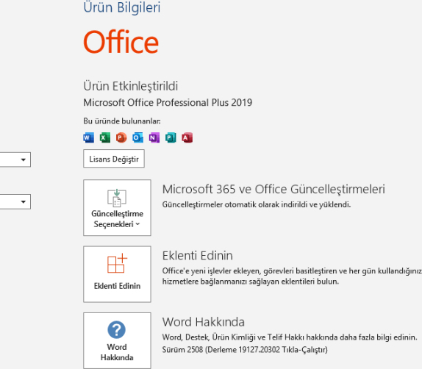
Task: Click the Ürün Bilgileri heading
Action: click(122, 7)
